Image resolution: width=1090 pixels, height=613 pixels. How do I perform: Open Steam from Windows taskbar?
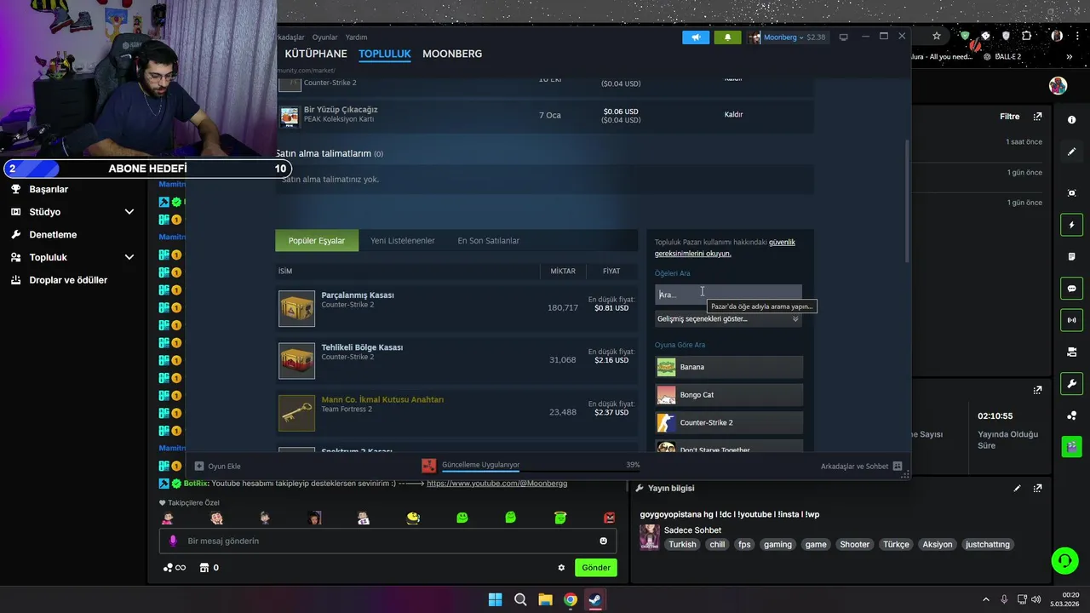click(595, 599)
